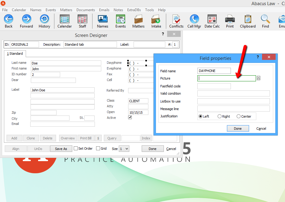Click the Field name input box
This screenshot has height=202, width=285.
[214, 71]
